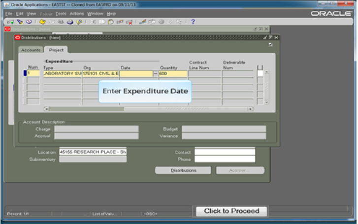Click the Switch Responsibilities toolbar icon
This screenshot has width=358, height=224.
[61, 22]
